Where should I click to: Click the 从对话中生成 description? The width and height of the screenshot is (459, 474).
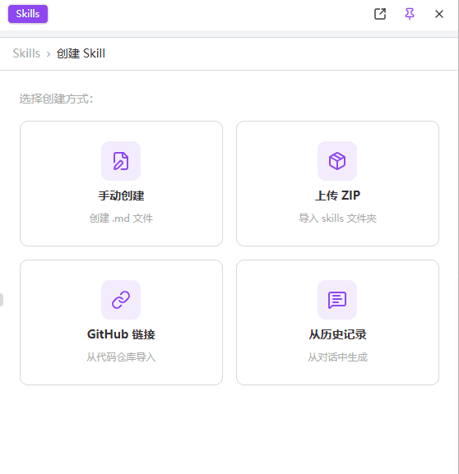[337, 357]
